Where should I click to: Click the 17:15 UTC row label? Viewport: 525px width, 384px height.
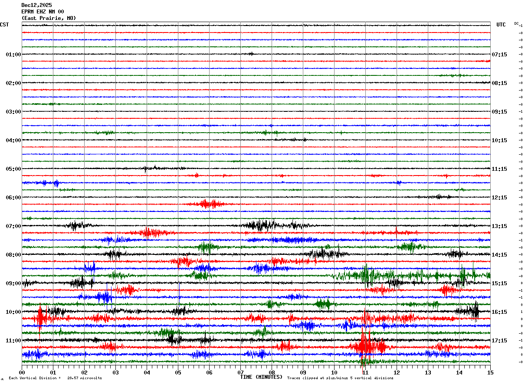click(499, 341)
